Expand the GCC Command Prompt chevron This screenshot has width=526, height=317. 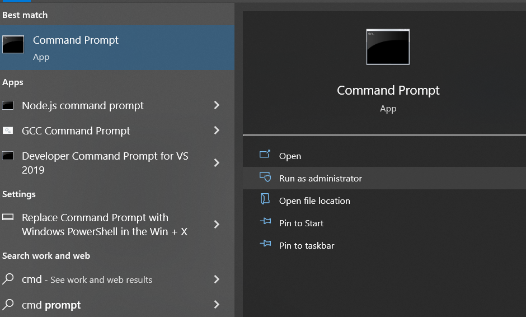[x=217, y=130]
